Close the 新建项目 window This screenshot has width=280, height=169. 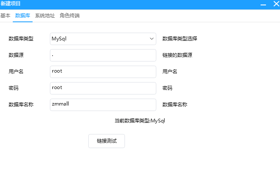[x=276, y=4]
